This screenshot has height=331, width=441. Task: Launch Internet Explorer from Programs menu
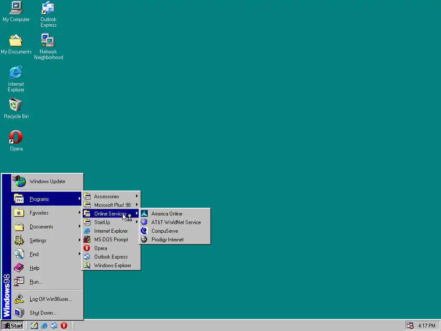click(x=112, y=231)
